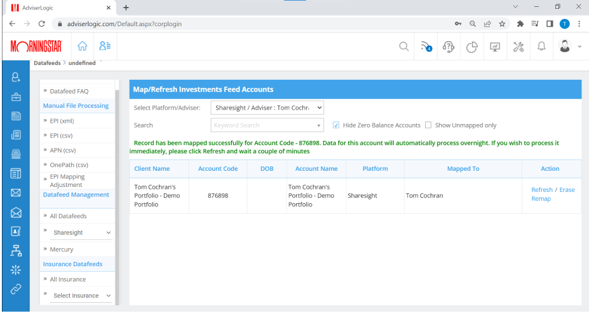Viewport: 589px width, 316px height.
Task: Click Manual File Processing heading
Action: pyautogui.click(x=76, y=105)
